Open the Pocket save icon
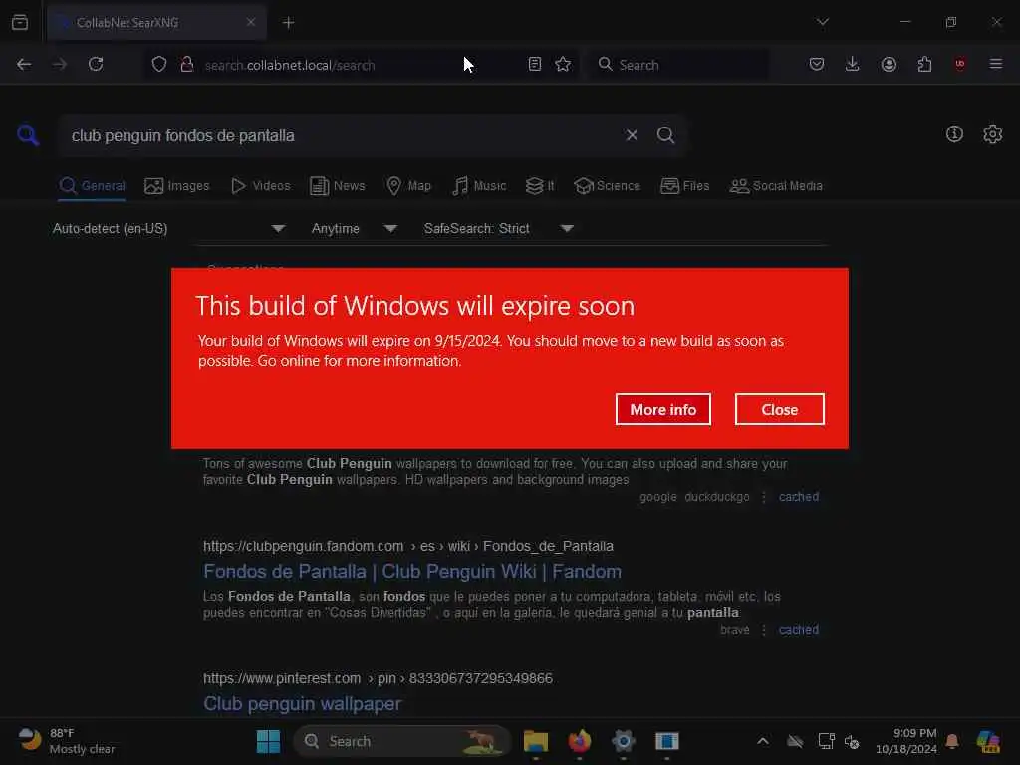The image size is (1020, 765). pos(817,64)
